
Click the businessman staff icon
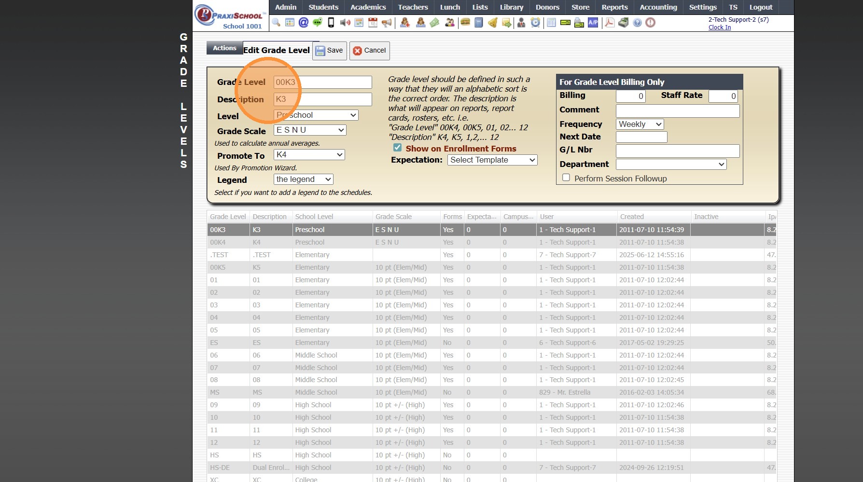[521, 23]
